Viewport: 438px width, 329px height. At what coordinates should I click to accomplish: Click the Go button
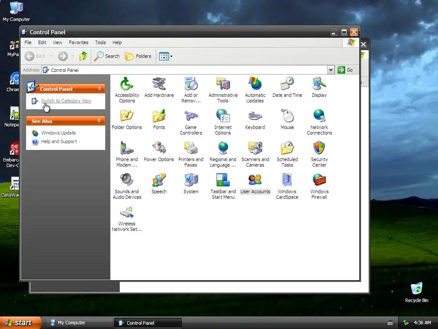tap(345, 70)
